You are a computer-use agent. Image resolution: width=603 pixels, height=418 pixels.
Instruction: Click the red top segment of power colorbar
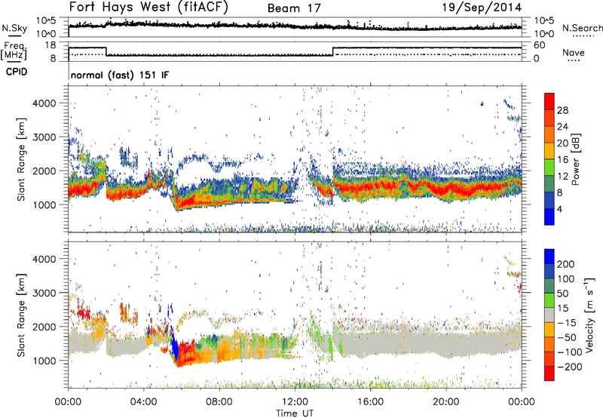[549, 102]
